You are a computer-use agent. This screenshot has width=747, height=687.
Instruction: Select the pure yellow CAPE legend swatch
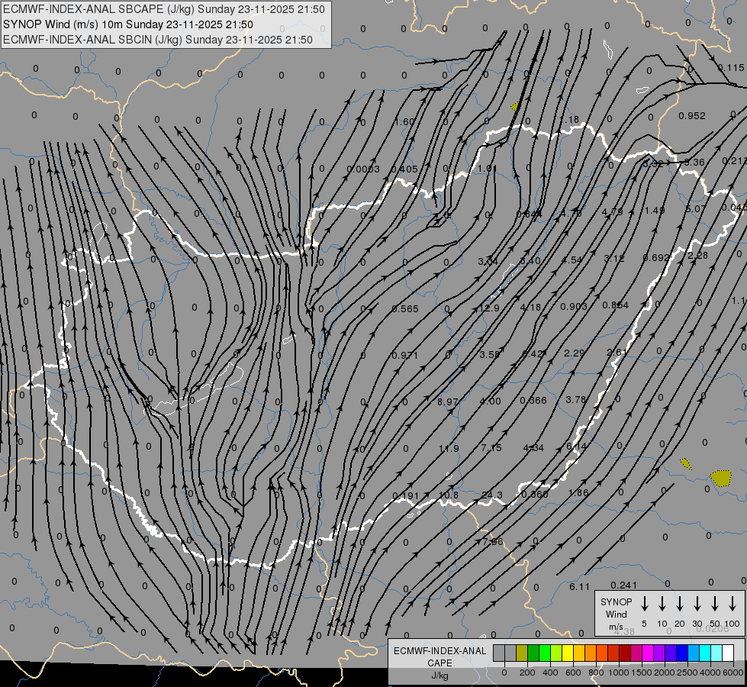568,653
